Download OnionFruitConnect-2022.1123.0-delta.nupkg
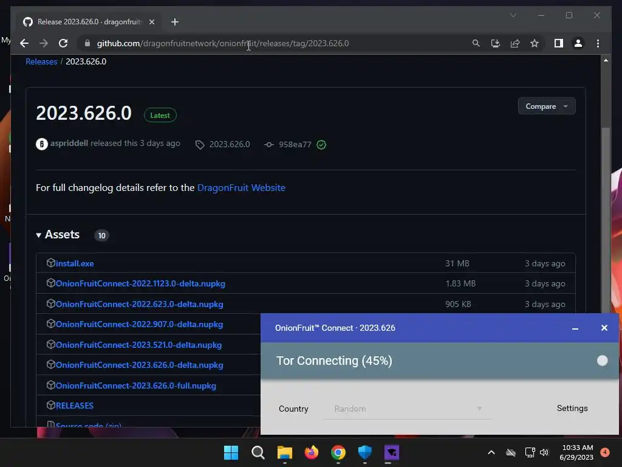Image resolution: width=622 pixels, height=467 pixels. (x=140, y=283)
